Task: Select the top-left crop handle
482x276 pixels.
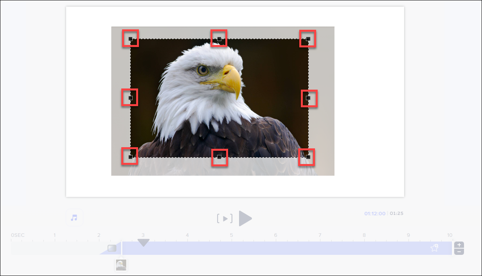Action: (131, 39)
